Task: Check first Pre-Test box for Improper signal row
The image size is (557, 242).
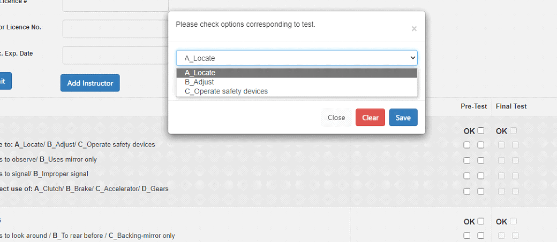Action: 467,176
